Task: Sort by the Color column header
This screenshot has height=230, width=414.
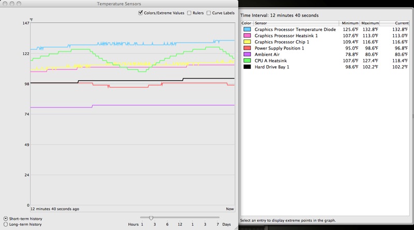Action: (247, 23)
